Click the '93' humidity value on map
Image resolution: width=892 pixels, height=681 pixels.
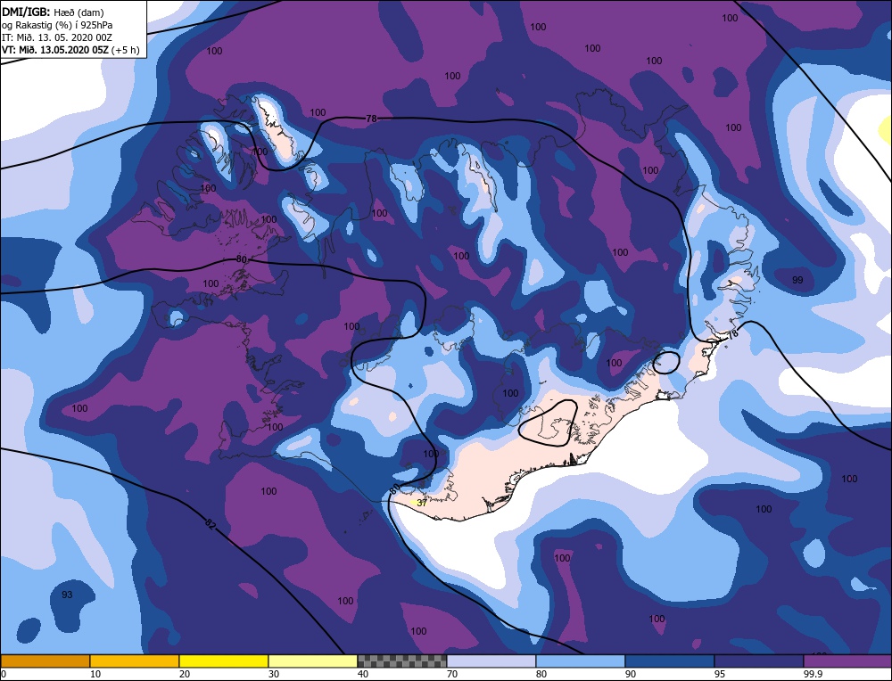67,595
